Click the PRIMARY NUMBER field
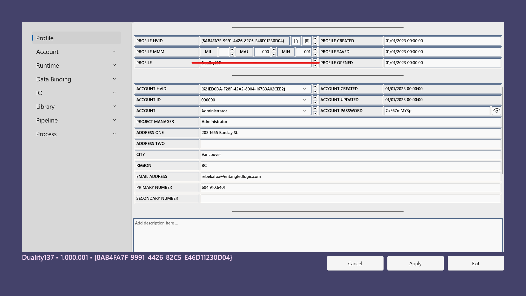 [350, 187]
